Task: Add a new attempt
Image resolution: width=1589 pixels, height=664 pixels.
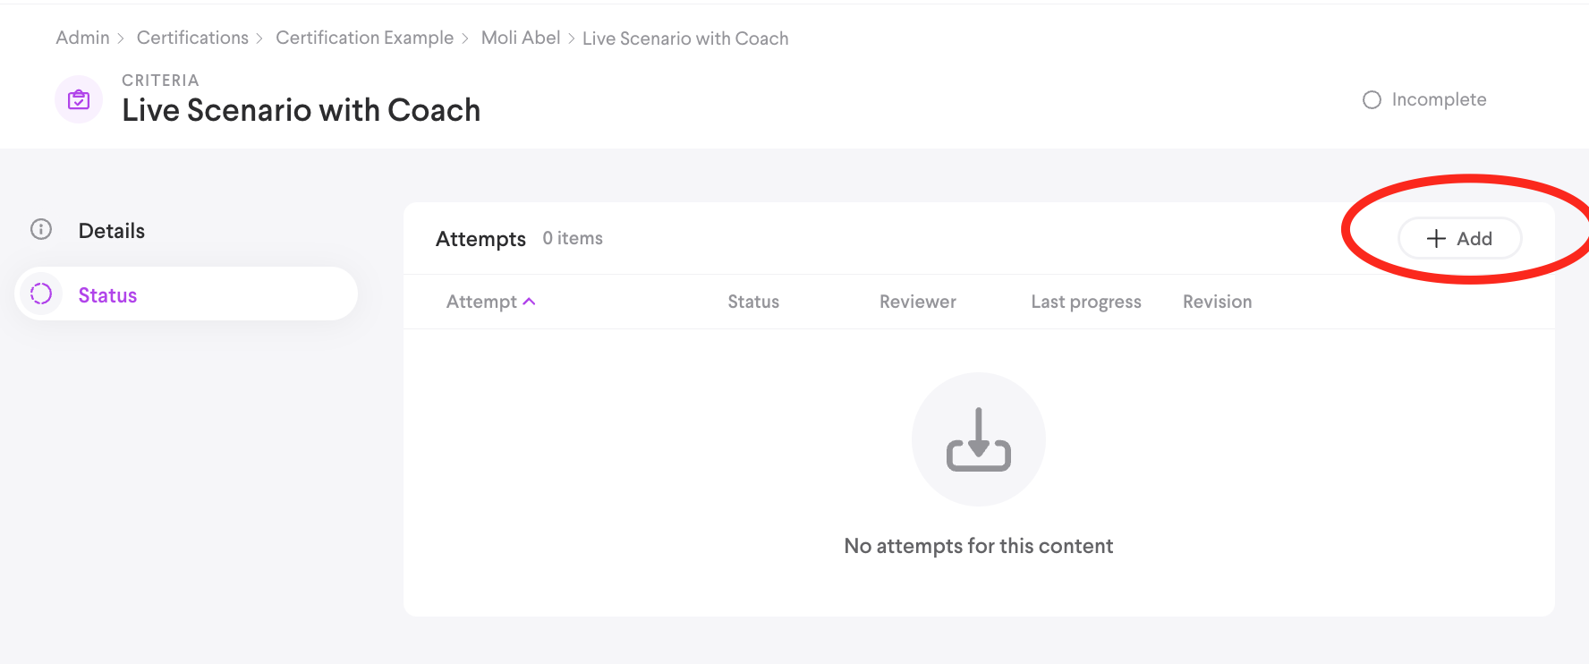Action: point(1459,239)
